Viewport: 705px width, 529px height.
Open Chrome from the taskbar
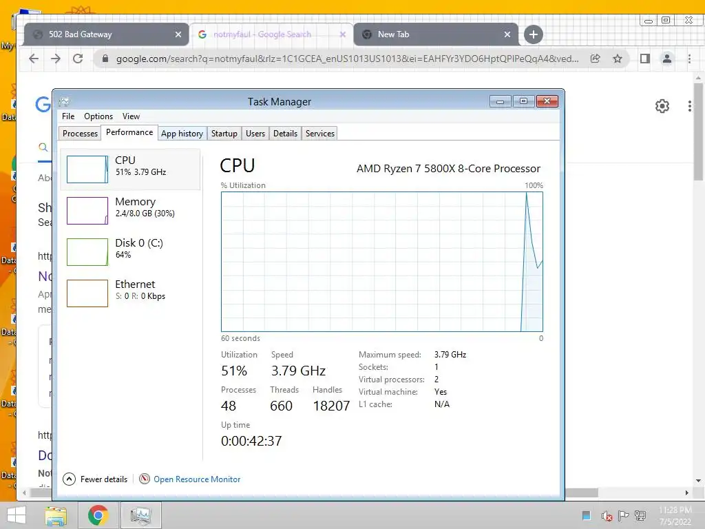point(98,515)
